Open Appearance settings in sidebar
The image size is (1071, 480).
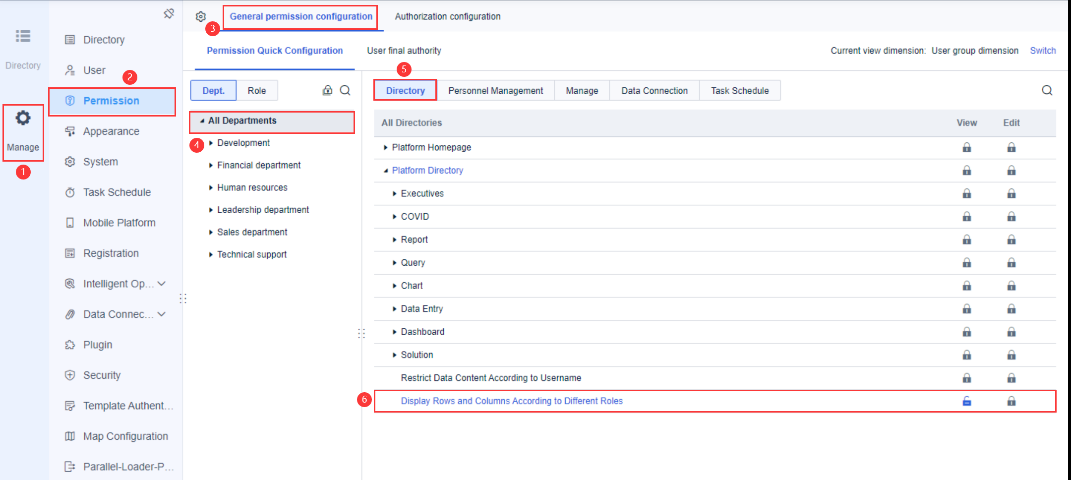[112, 131]
